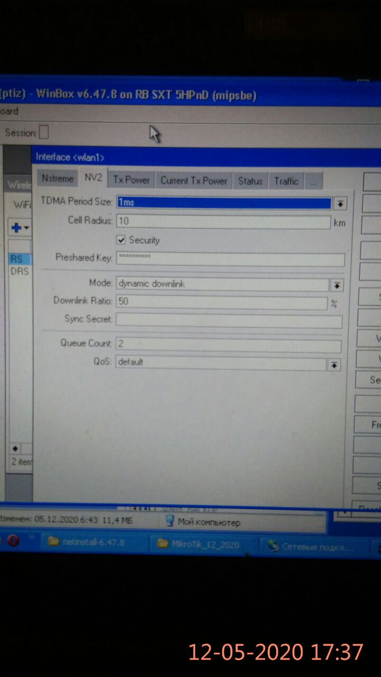Select the Queue Count field
The height and width of the screenshot is (677, 381).
coord(229,345)
